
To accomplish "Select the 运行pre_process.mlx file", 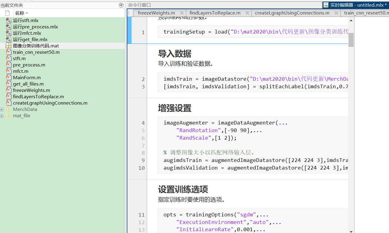I will point(35,27).
